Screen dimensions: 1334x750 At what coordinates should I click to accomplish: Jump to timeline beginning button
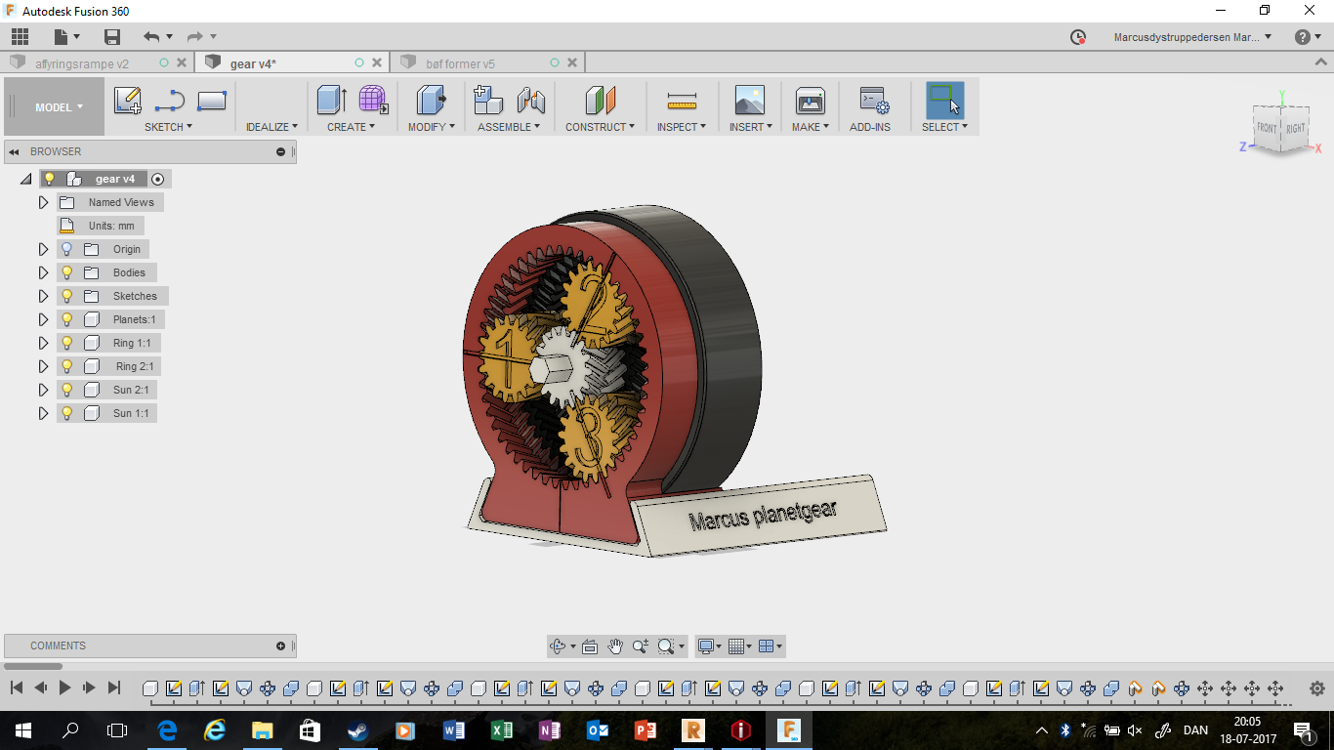pos(17,688)
